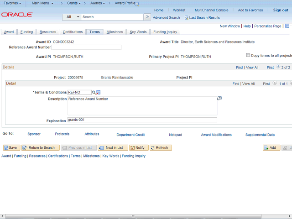Image resolution: width=292 pixels, height=219 pixels.
Task: Go to Award Modifications link
Action: (216, 135)
